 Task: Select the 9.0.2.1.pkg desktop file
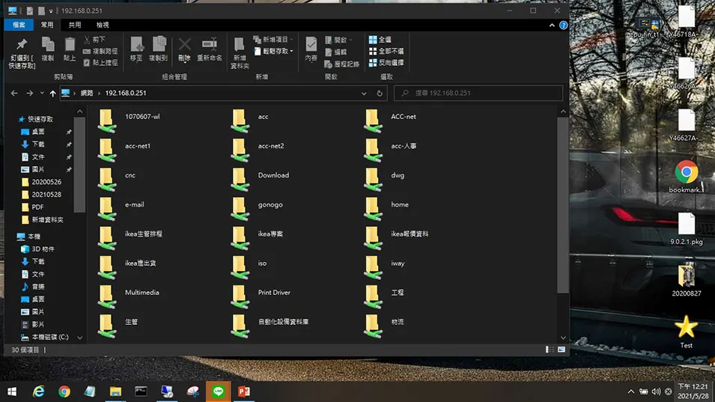click(x=686, y=229)
